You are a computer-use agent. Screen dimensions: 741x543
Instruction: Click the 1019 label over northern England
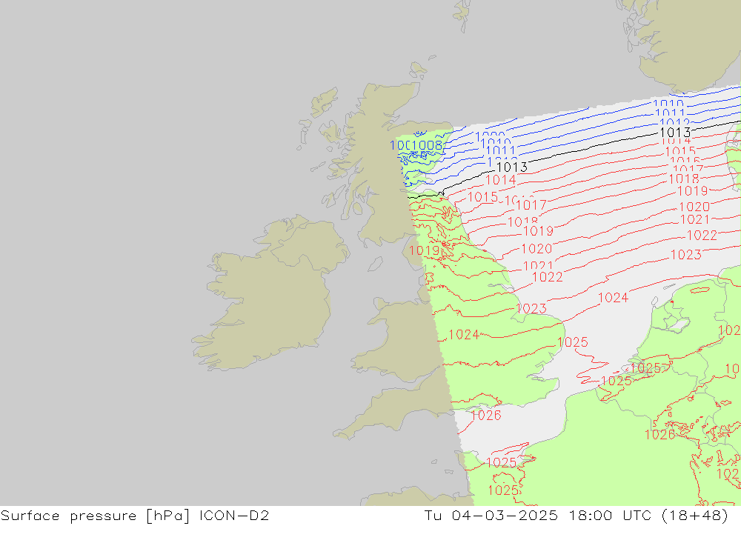pos(425,250)
